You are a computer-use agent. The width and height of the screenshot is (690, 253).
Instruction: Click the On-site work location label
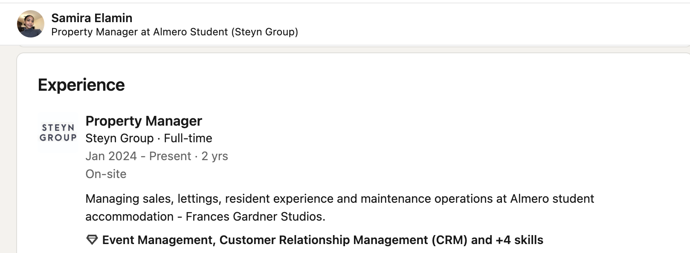[x=106, y=174]
